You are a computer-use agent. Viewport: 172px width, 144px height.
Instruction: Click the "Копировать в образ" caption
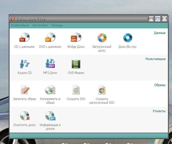[x=50, y=101]
